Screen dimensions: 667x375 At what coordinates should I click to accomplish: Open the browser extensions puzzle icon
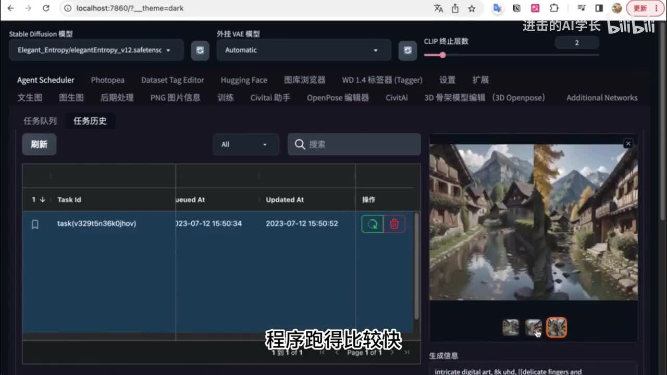tap(554, 8)
